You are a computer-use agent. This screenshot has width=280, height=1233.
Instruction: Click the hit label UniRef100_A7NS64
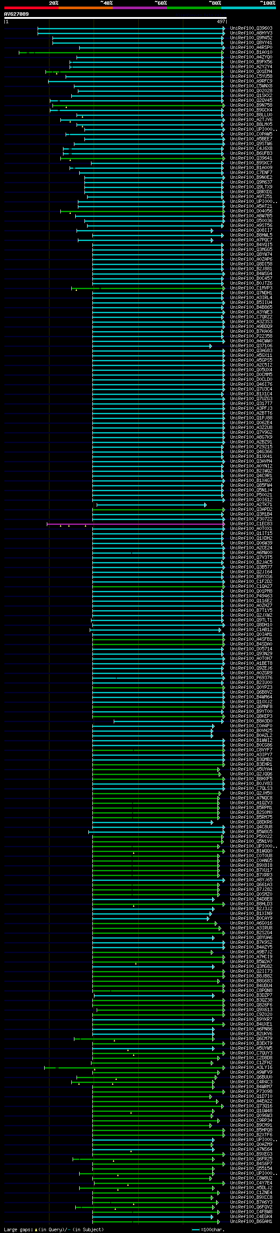pyautogui.click(x=251, y=1149)
